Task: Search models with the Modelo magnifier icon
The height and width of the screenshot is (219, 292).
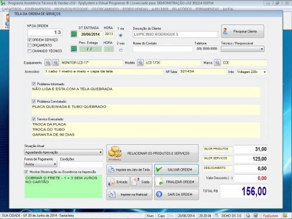Action: tap(140, 62)
